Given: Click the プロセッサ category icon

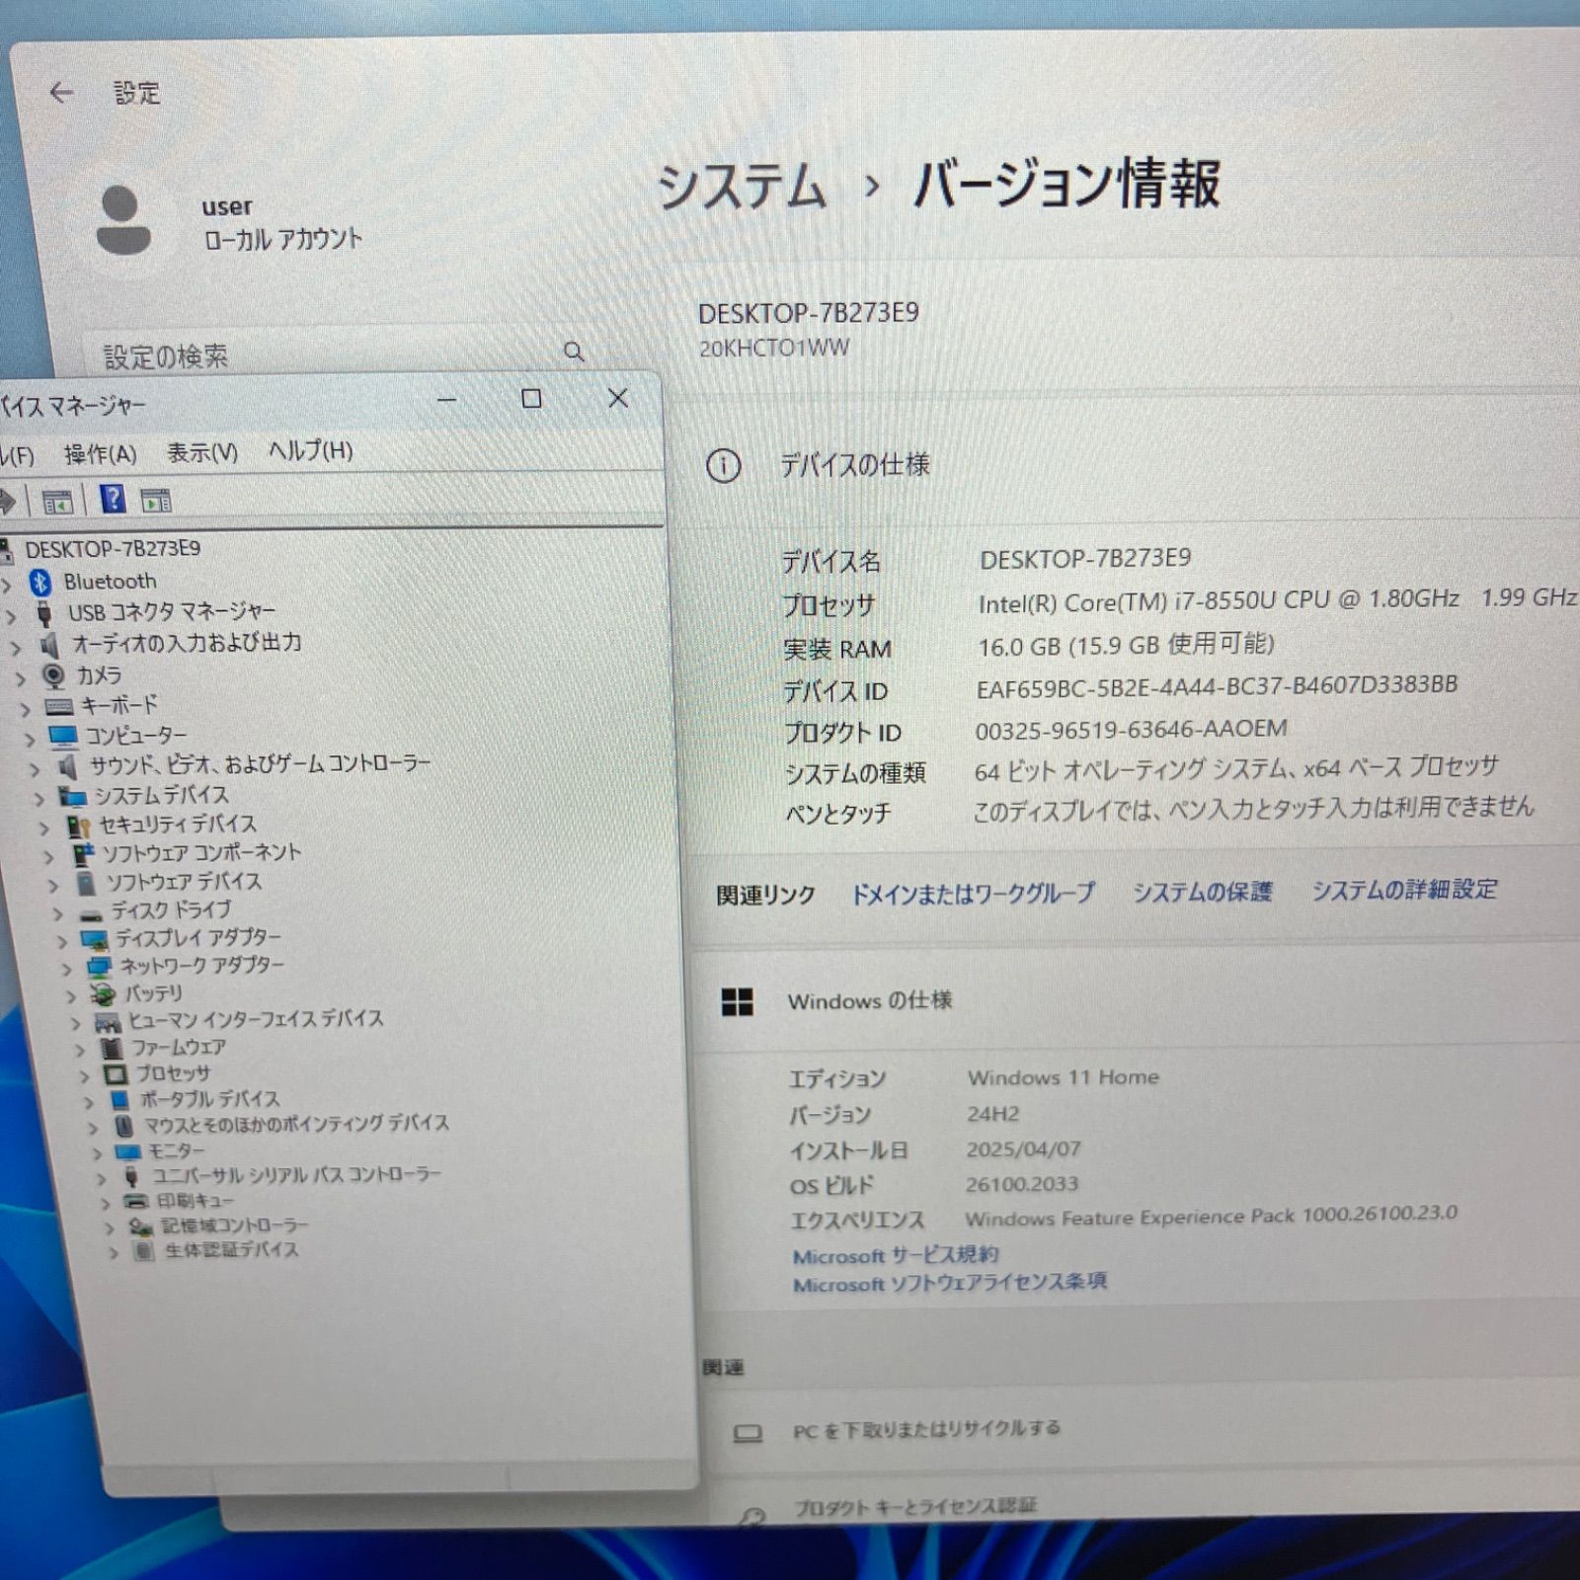Looking at the screenshot, I should pyautogui.click(x=116, y=1073).
